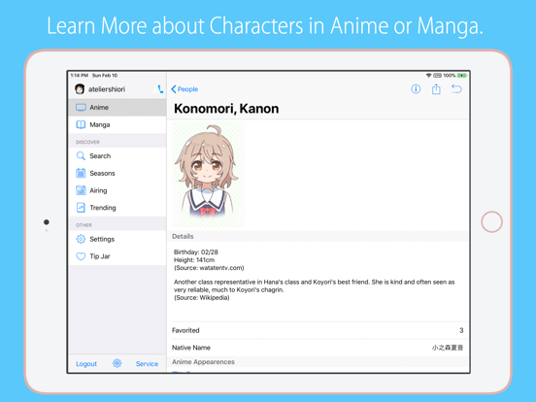Click the Native Name row
Screen dimensions: 536x402
coord(318,348)
